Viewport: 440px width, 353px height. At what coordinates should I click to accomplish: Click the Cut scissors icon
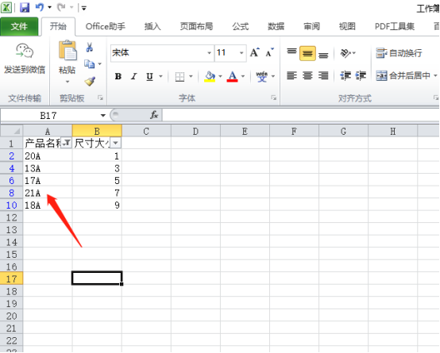point(89,47)
